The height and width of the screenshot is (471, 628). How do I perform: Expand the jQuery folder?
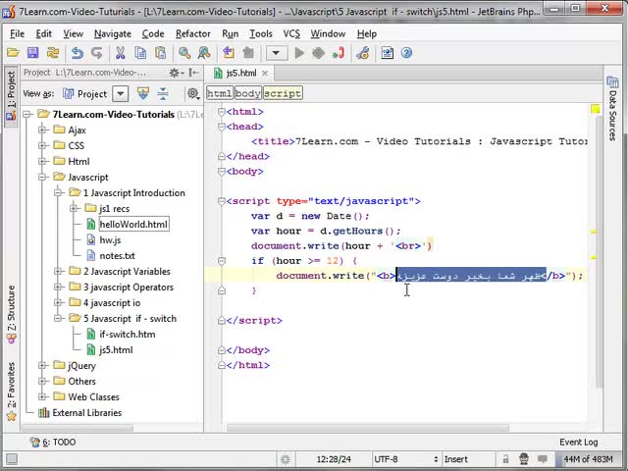(x=41, y=365)
